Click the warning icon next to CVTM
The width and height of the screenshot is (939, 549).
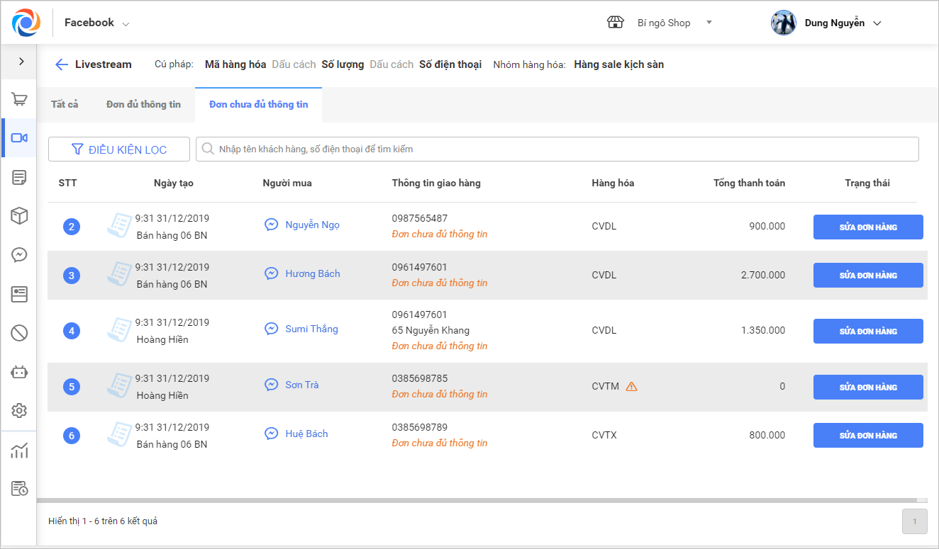631,387
